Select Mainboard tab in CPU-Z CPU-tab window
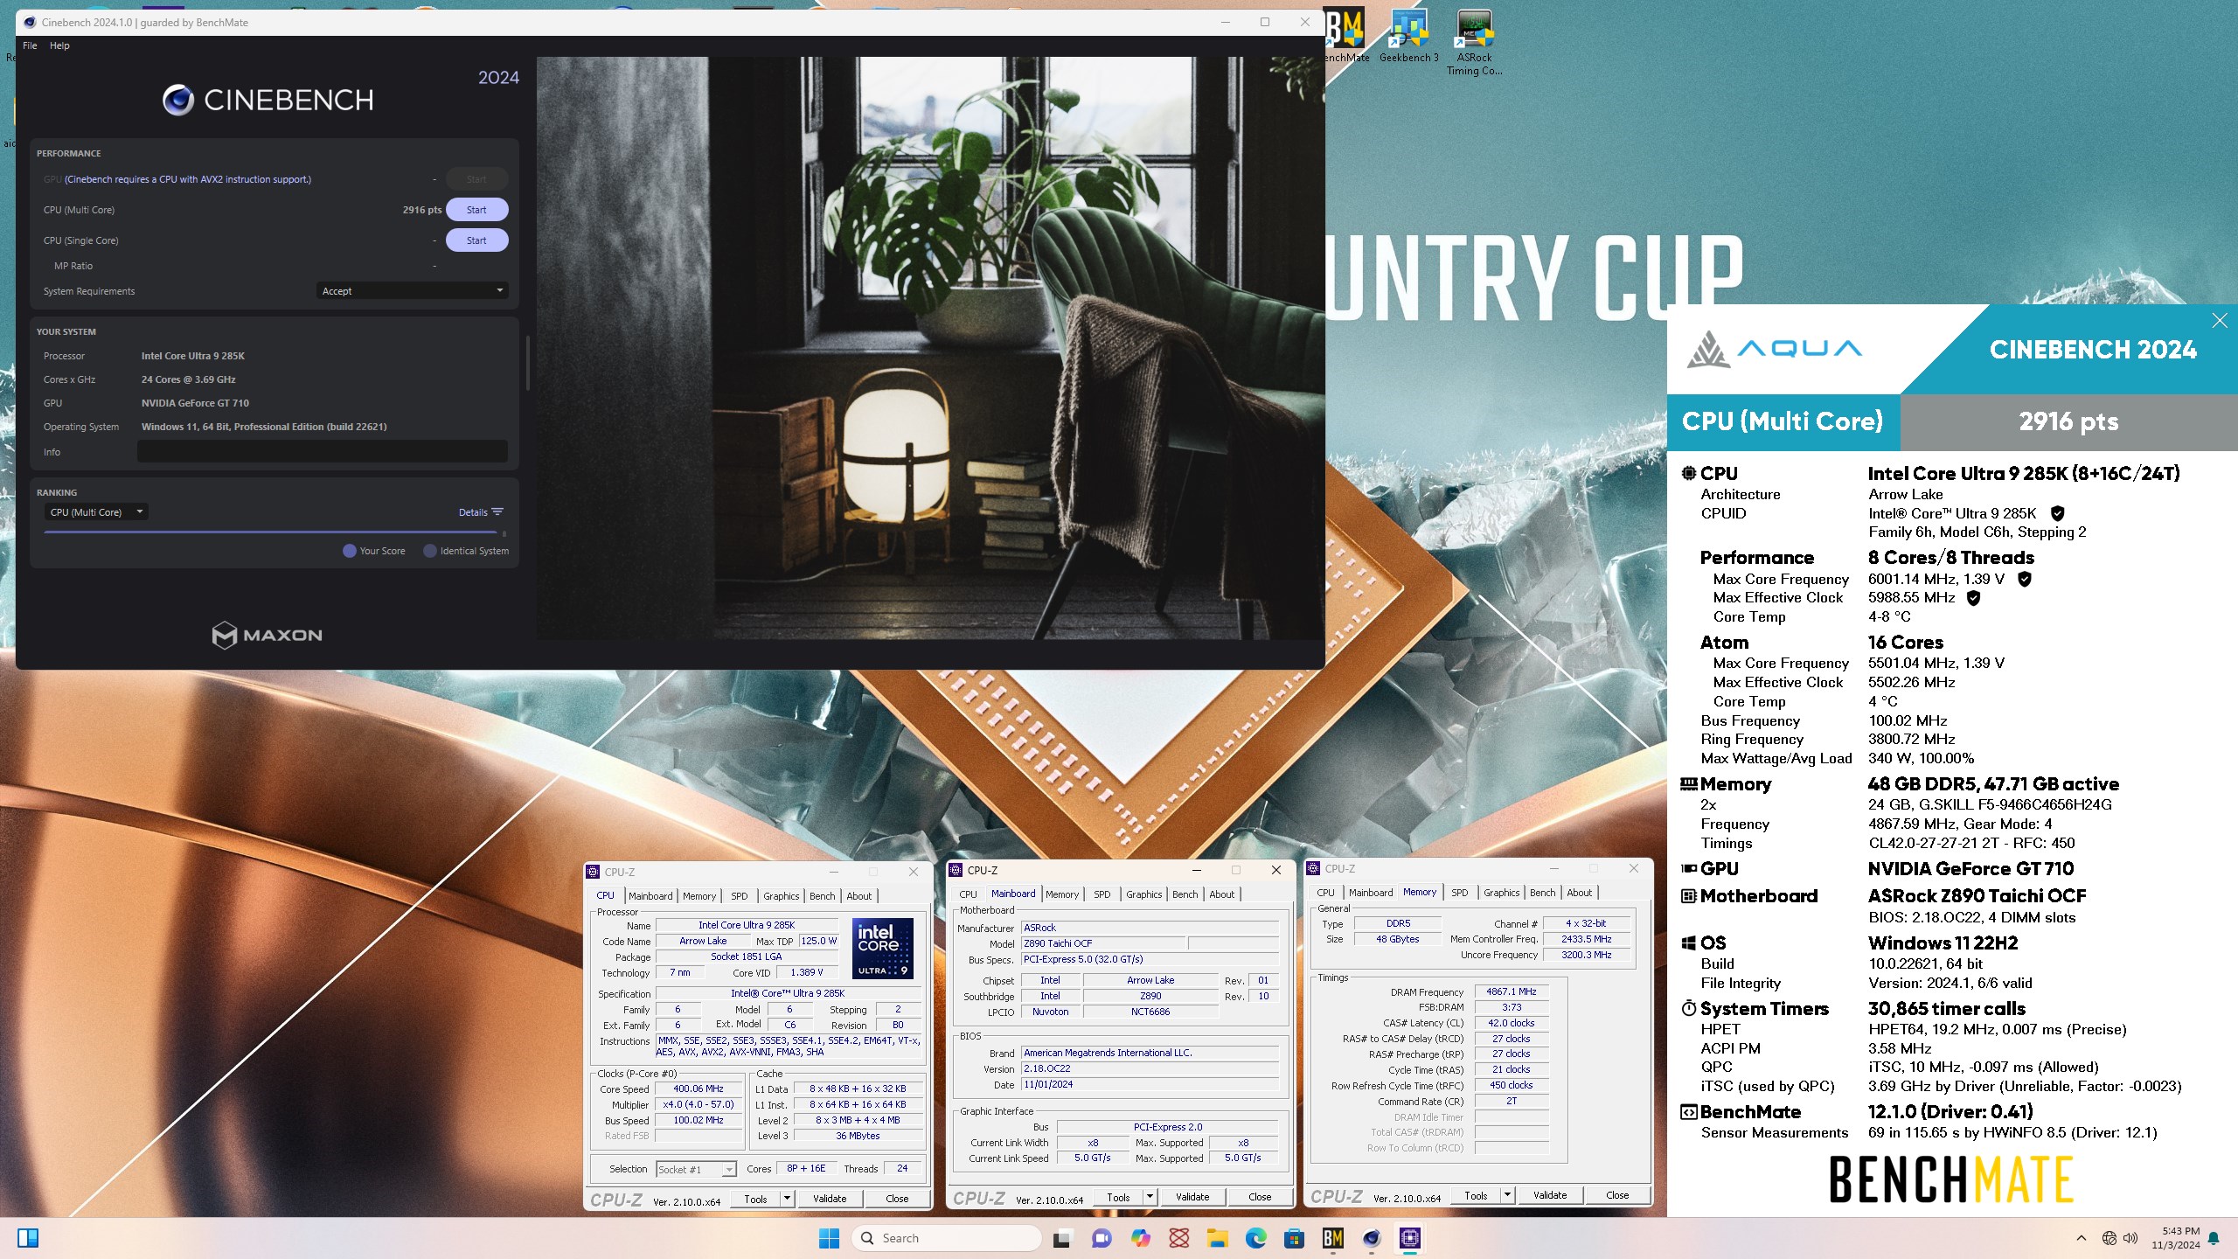 pyautogui.click(x=650, y=896)
